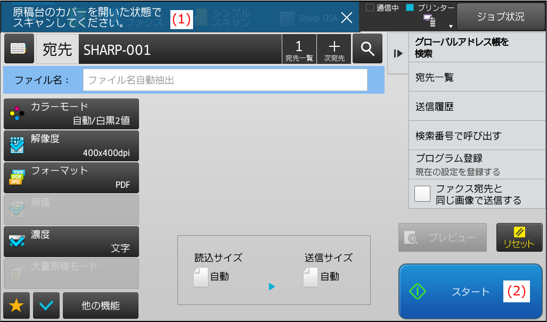Expand printer status dropdown arrow
Viewport: 547px width, 322px height.
[x=451, y=27]
